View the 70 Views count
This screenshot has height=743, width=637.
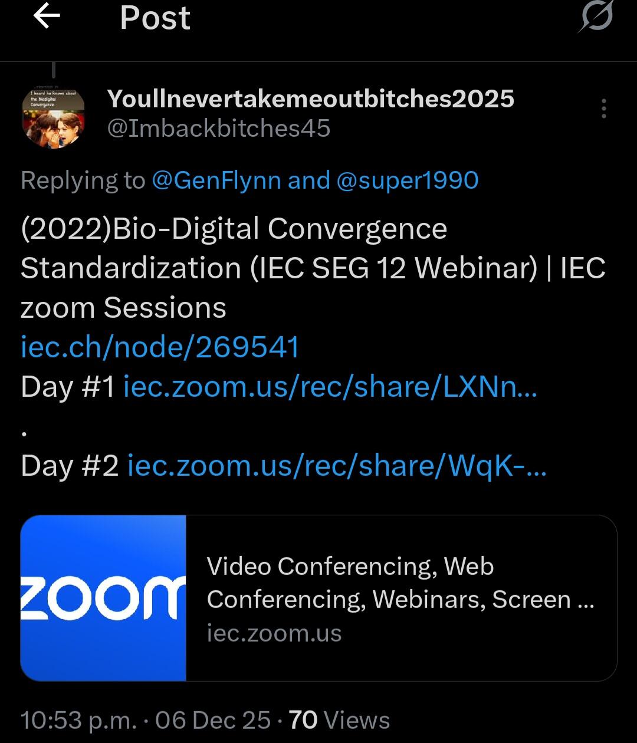339,720
